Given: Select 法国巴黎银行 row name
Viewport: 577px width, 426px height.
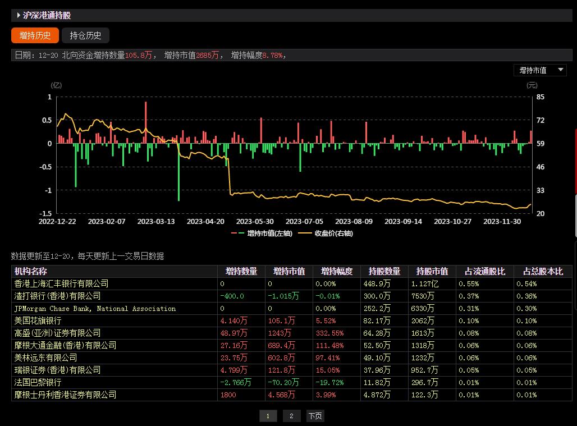Looking at the screenshot, I should (x=38, y=383).
